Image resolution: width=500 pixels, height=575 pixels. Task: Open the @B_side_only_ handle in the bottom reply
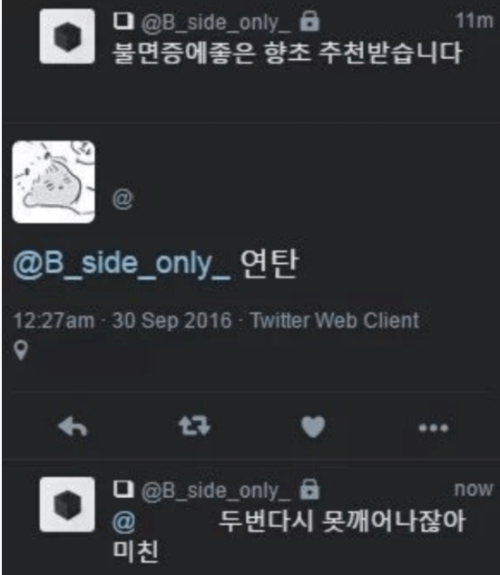tap(216, 491)
